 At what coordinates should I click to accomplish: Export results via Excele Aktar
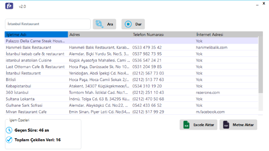[198, 125]
